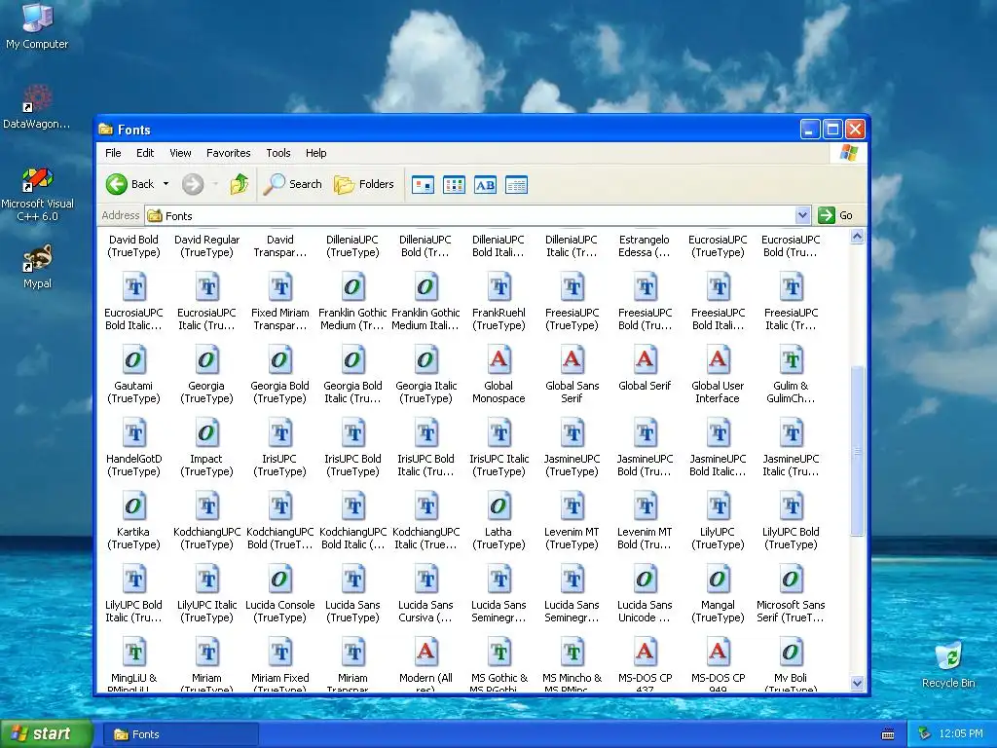This screenshot has height=748, width=997.
Task: Click the Fonts taskbar button
Action: 181,734
